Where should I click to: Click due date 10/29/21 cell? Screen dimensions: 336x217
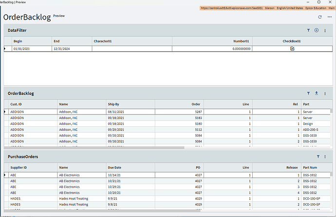131,187
